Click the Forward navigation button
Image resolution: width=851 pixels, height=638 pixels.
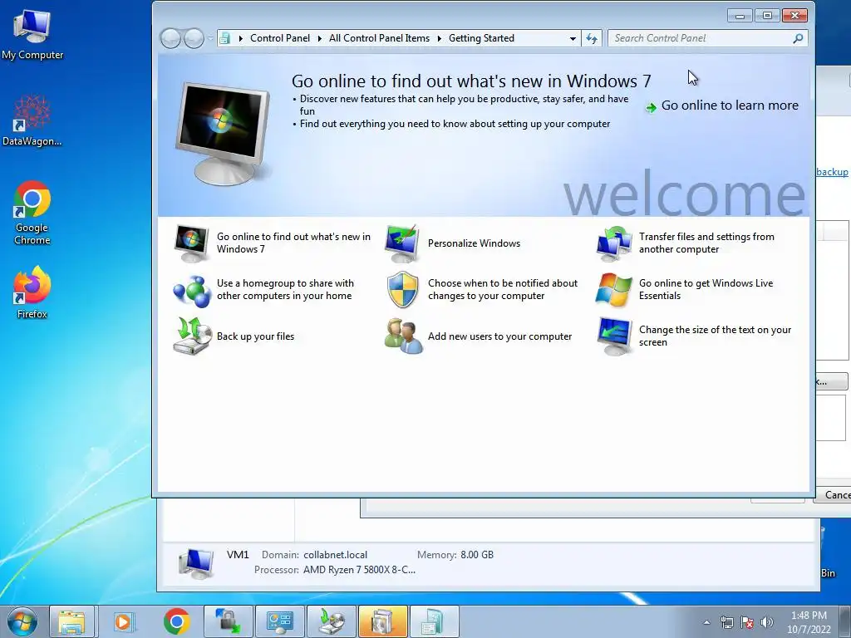coord(194,38)
